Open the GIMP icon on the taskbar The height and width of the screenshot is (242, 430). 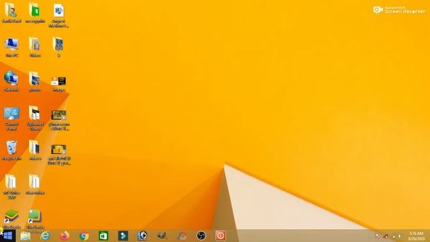coord(162,236)
